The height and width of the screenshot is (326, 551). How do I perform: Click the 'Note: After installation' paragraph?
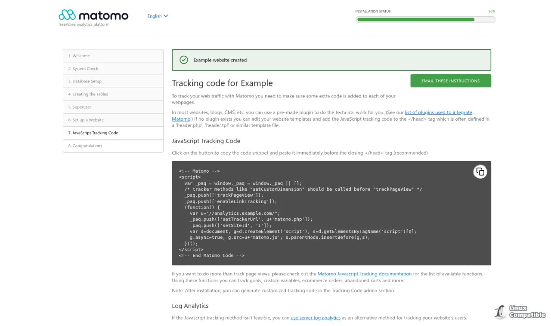(283, 290)
